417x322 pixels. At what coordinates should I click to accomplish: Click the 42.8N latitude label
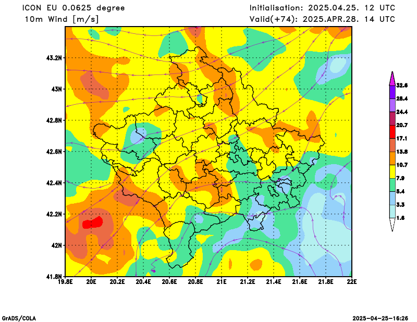(x=54, y=120)
